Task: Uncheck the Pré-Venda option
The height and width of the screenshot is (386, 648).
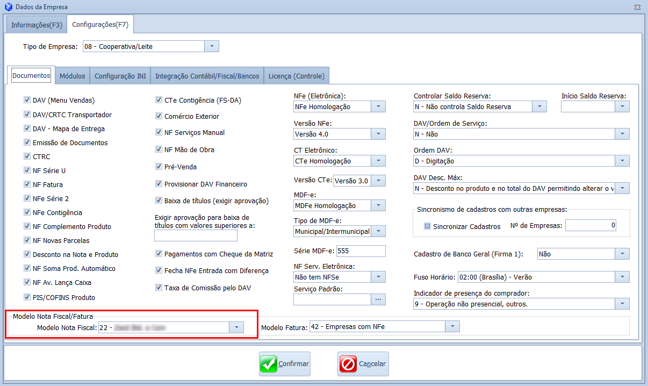Action: (x=159, y=167)
